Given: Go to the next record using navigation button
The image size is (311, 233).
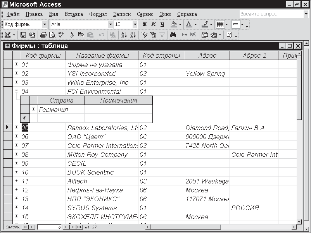Looking at the screenshot, I should pyautogui.click(x=66, y=227).
